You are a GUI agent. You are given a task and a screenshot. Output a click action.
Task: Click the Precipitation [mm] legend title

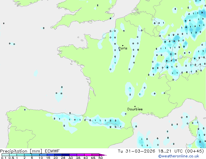21,151
